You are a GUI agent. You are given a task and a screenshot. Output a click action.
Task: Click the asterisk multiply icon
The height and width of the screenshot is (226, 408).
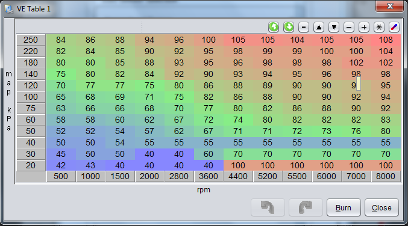379,27
